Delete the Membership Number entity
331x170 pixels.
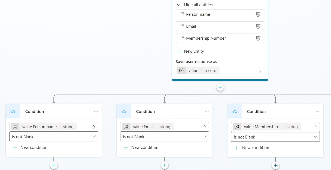pos(258,38)
